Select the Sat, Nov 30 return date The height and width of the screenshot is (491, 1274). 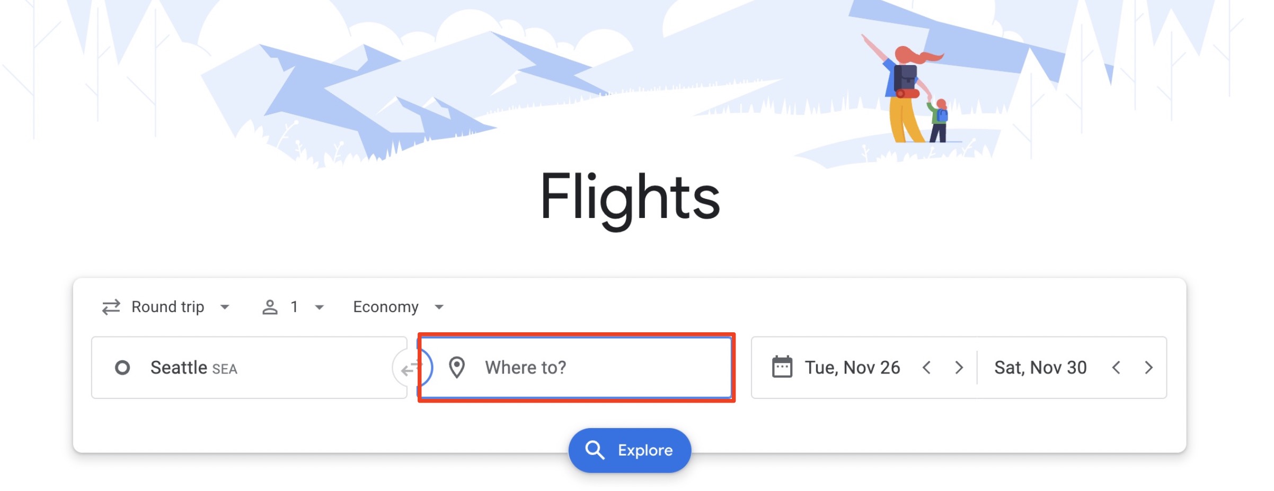pos(1040,367)
